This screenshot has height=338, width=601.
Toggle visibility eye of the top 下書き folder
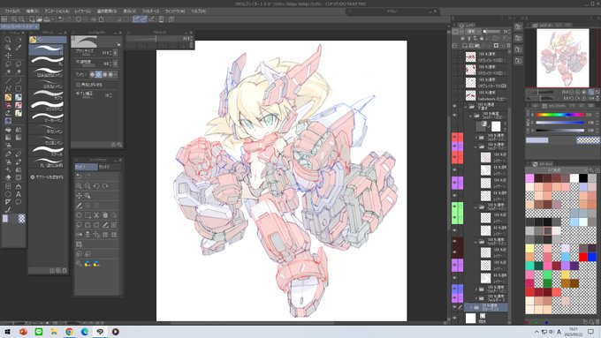(x=455, y=107)
